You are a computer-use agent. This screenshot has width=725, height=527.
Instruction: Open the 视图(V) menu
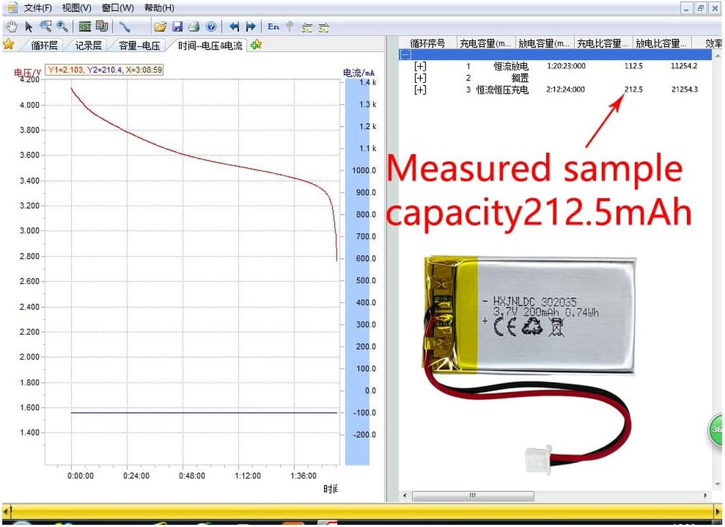click(x=76, y=8)
